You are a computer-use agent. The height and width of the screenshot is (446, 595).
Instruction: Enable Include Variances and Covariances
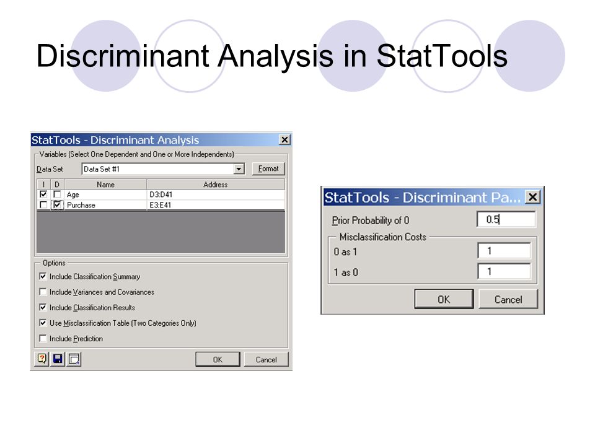pos(43,292)
